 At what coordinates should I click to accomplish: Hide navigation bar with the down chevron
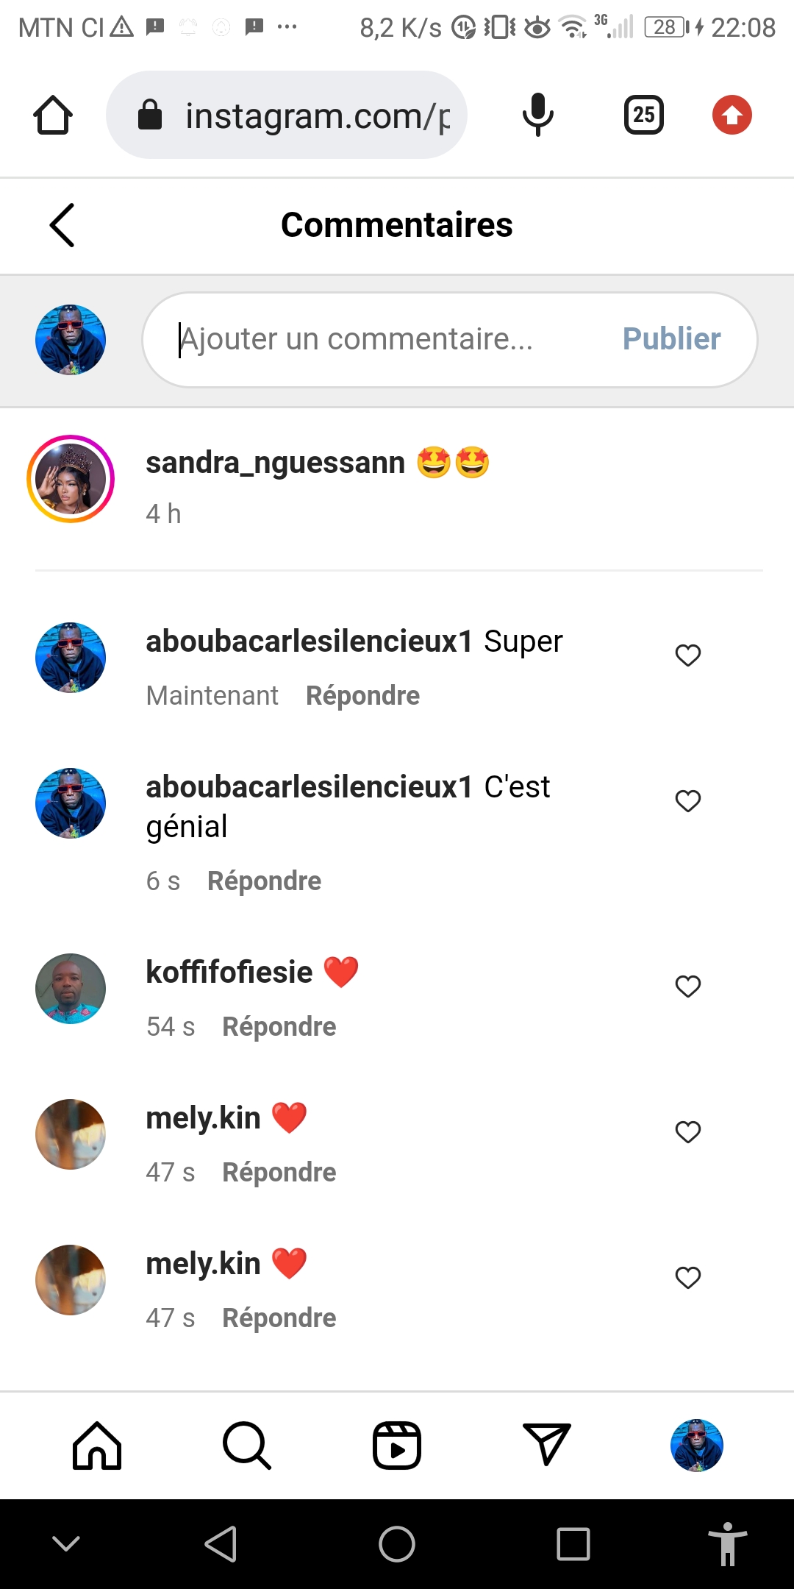pyautogui.click(x=66, y=1543)
